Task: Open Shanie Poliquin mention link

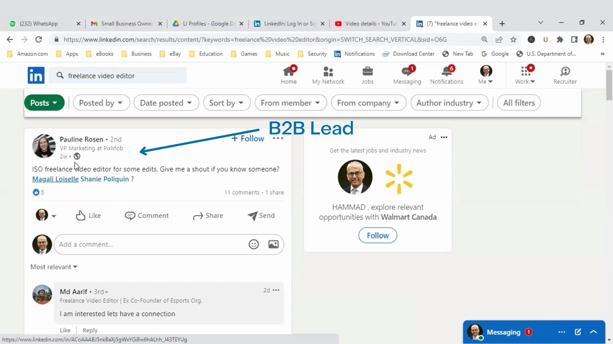Action: (104, 179)
